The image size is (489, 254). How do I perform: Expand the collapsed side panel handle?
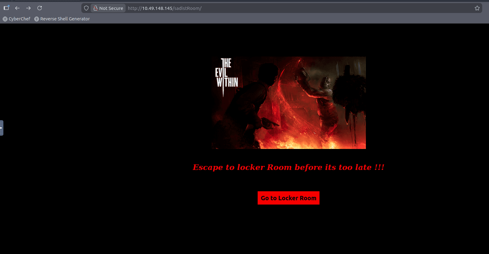pyautogui.click(x=2, y=128)
